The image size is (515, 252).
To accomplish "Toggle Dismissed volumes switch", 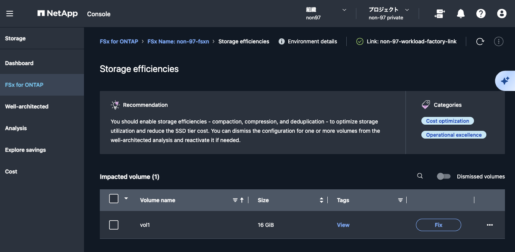I will (443, 177).
